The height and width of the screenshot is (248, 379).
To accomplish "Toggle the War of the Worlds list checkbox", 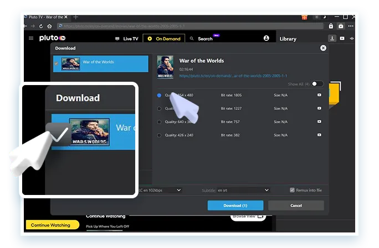I will (56, 64).
